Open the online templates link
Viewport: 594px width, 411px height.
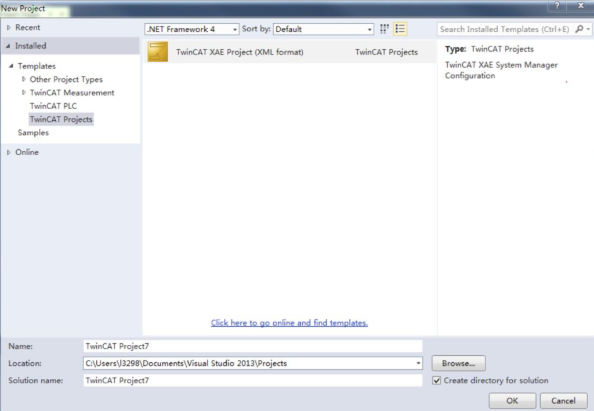coord(289,323)
